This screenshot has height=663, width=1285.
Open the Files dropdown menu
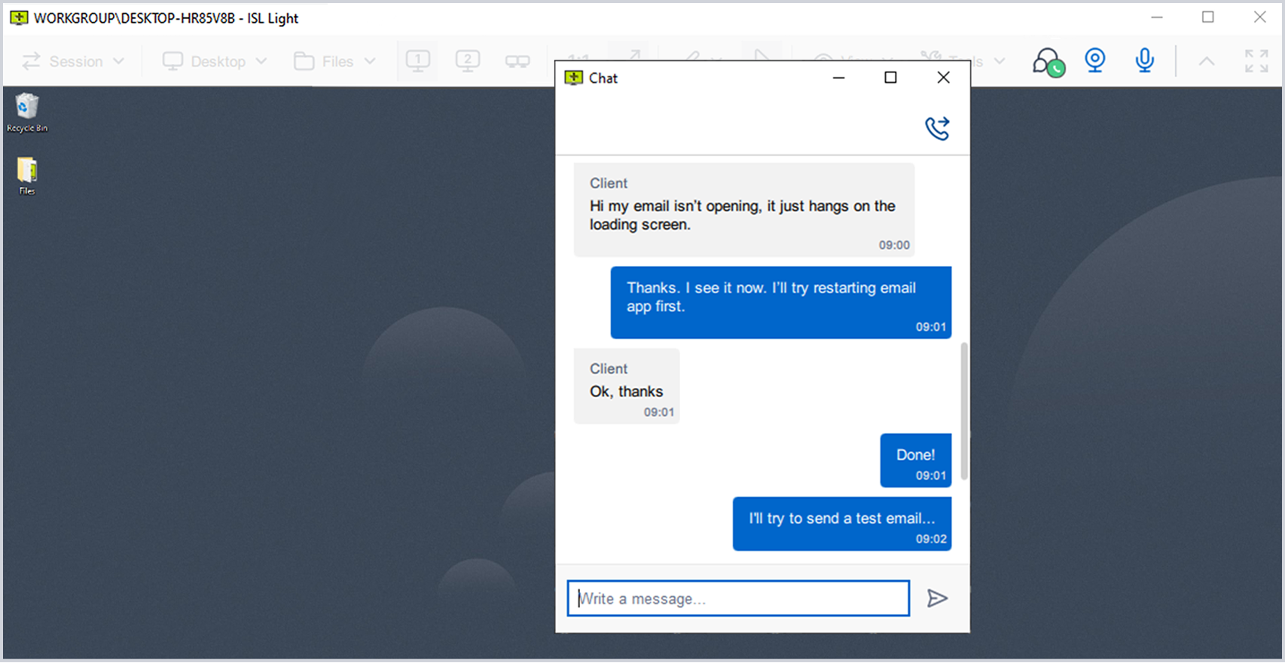click(x=335, y=62)
